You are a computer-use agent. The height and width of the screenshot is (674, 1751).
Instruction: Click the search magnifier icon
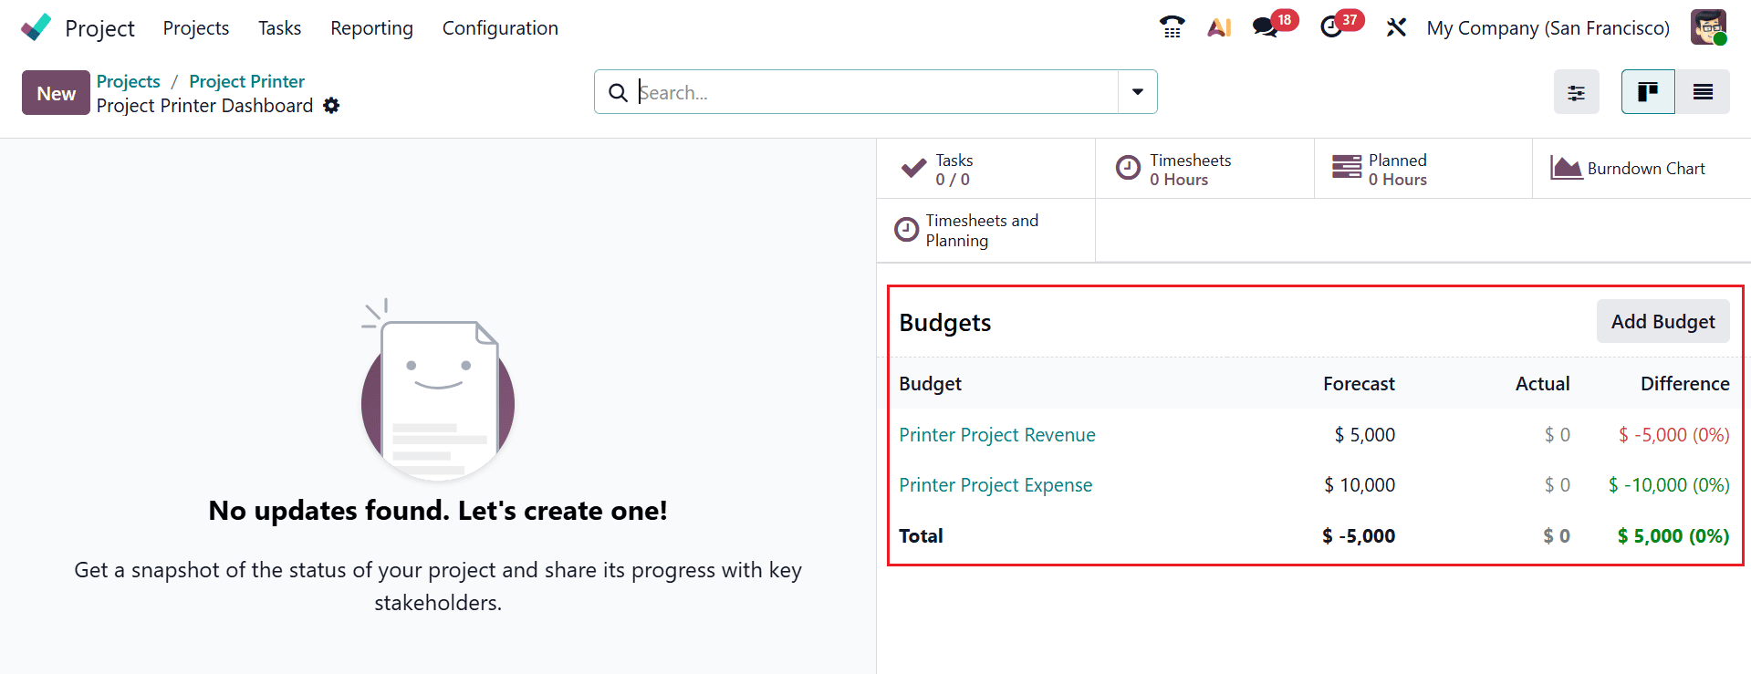(x=618, y=92)
